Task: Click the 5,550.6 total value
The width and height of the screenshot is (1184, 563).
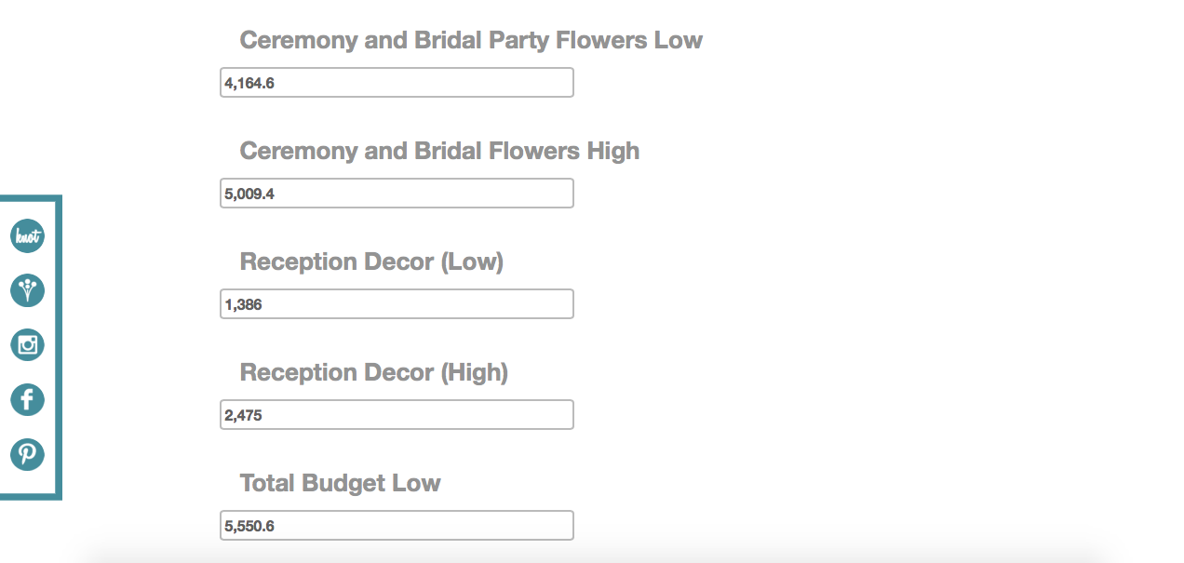Action: point(249,526)
